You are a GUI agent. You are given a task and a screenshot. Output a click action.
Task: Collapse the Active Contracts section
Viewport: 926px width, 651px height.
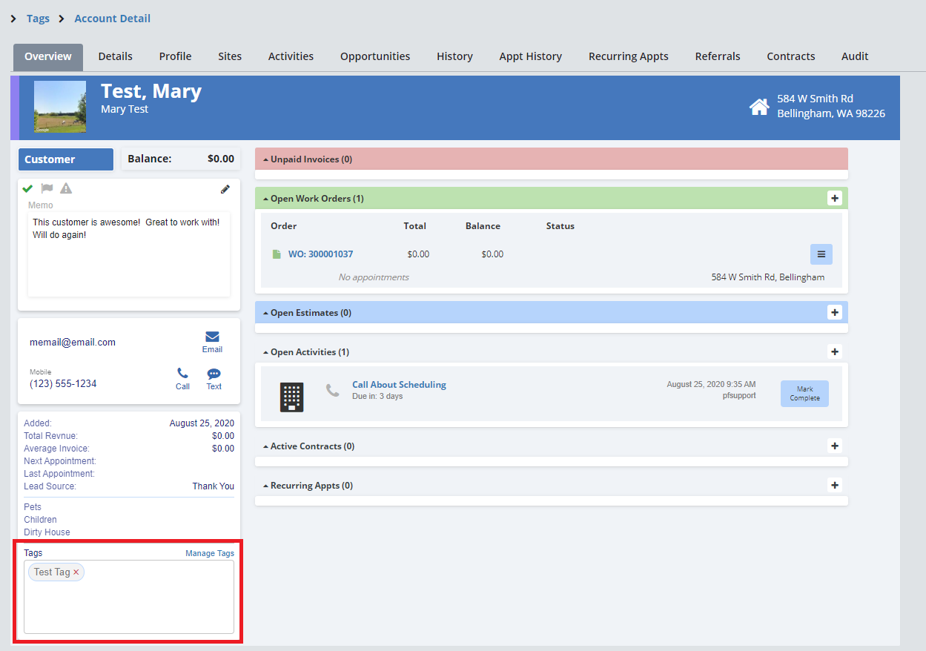point(265,446)
